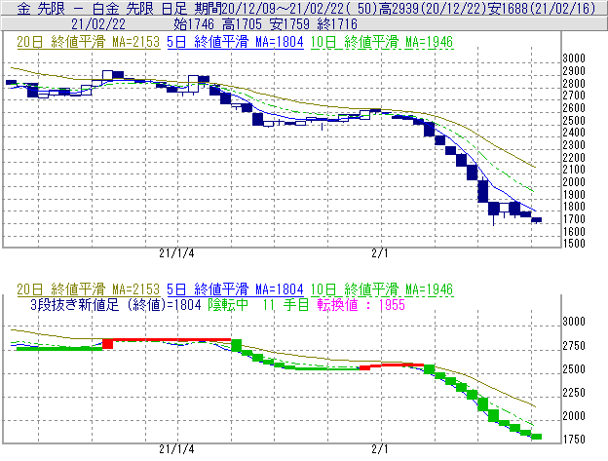Image resolution: width=608 pixels, height=461 pixels.
Task: Click the low value 安1759 in header row
Action: pos(289,24)
